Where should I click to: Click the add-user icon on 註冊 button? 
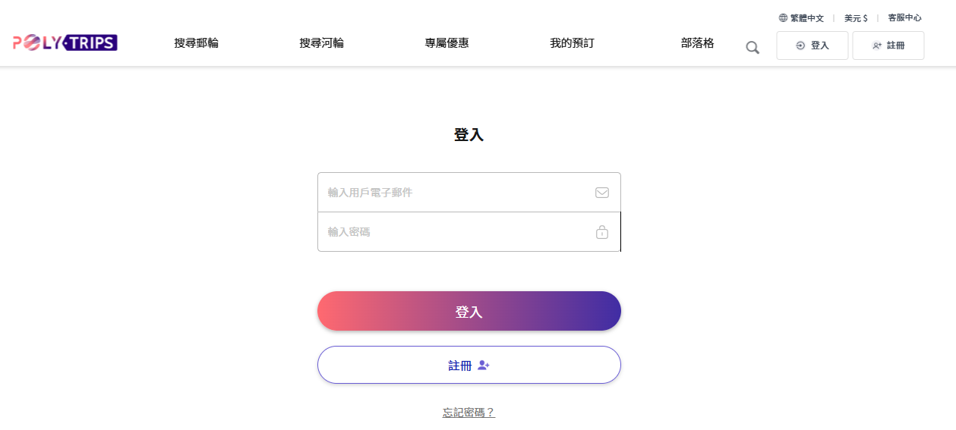coord(484,366)
